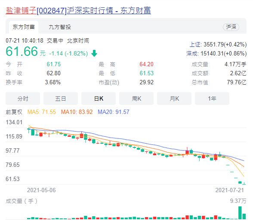The width and height of the screenshot is (253, 224).
Task: Switch to the 东方财富 tab
Action: [x=24, y=27]
